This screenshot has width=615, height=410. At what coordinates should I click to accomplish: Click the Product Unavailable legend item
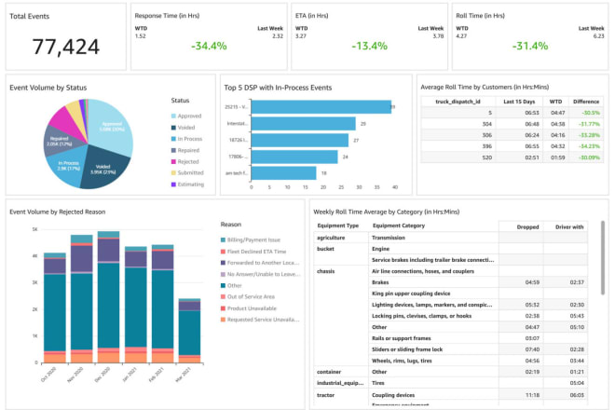click(249, 308)
